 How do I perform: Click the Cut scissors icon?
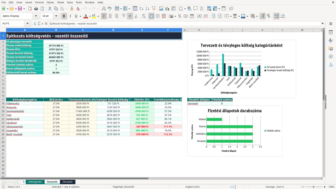click(x=50, y=9)
